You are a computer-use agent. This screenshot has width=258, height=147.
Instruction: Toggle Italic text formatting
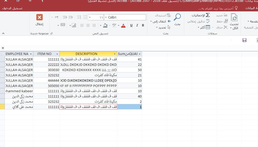click(137, 25)
